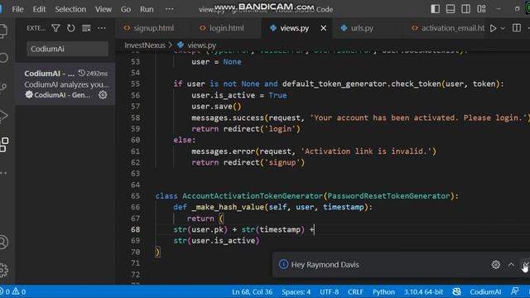Expand run options dropdown arrow

(503, 28)
